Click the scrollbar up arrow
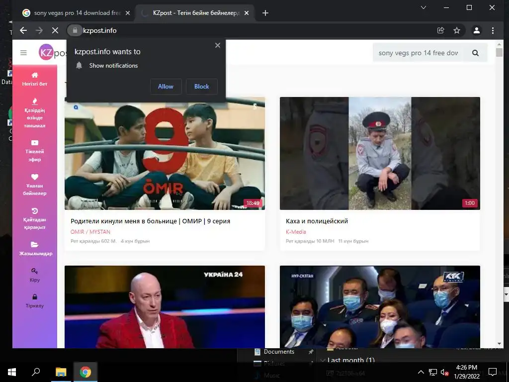The height and width of the screenshot is (382, 509). (499, 44)
